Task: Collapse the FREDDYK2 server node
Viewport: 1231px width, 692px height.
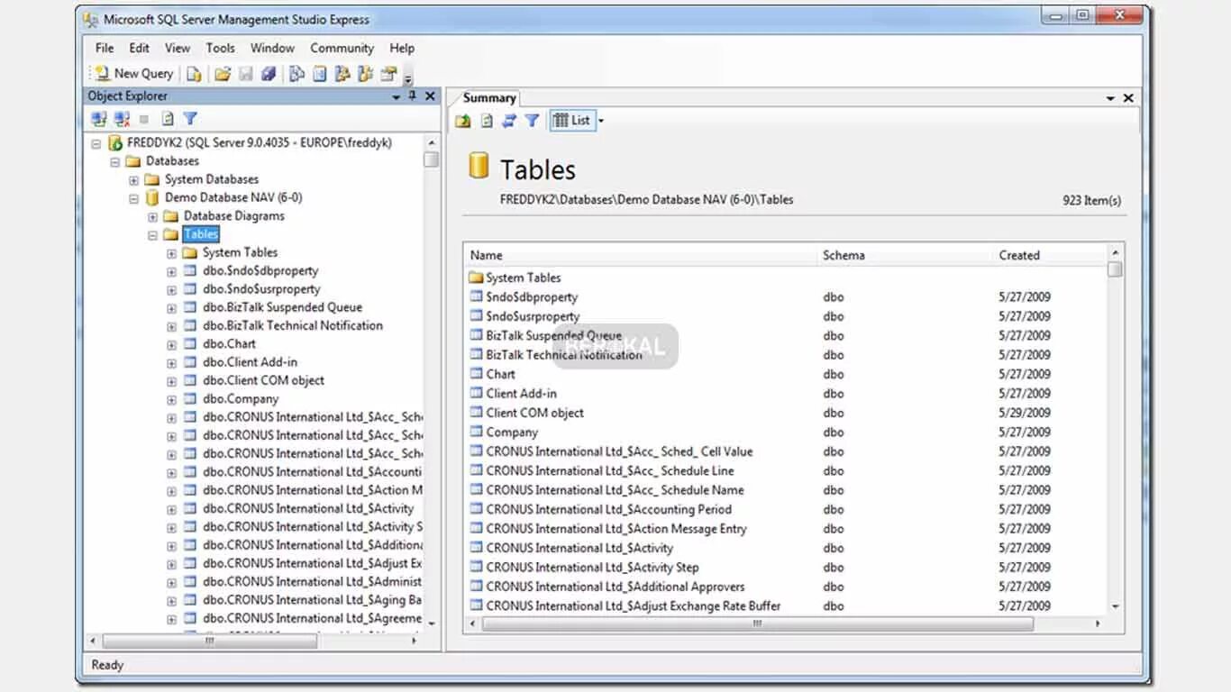Action: [x=96, y=143]
